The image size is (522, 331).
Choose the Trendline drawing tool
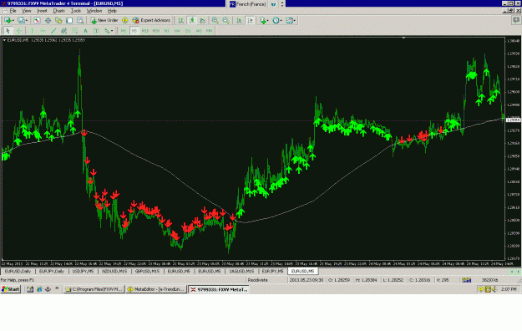click(53, 31)
